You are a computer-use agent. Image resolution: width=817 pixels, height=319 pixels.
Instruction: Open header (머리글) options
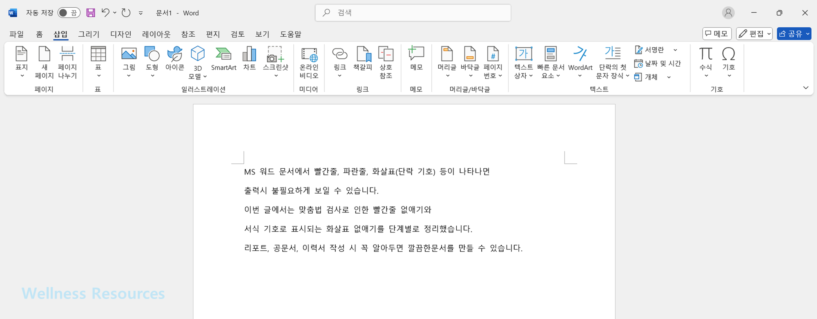(447, 62)
